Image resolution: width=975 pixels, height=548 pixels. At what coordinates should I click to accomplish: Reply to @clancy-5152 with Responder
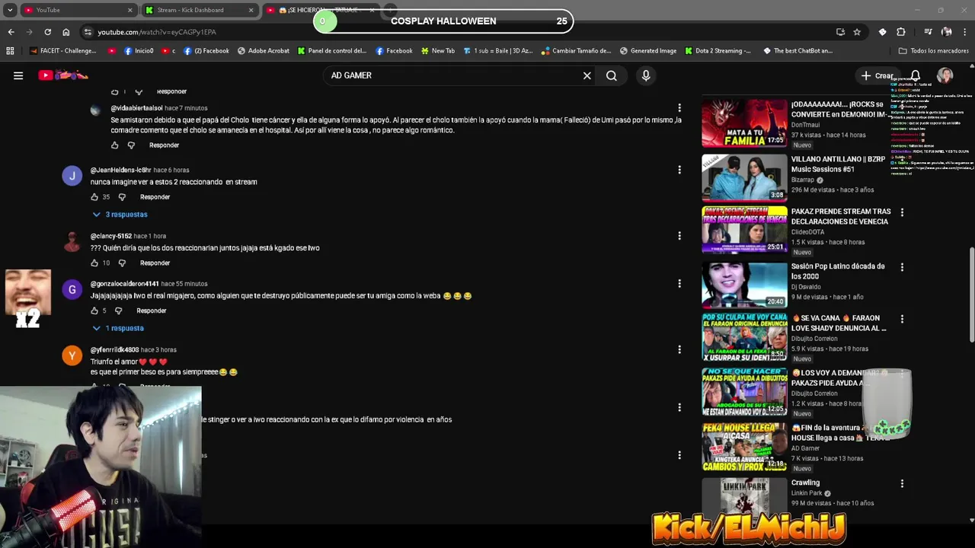point(155,263)
